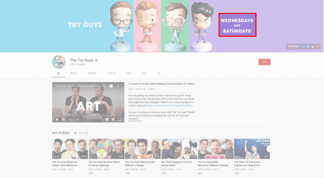This screenshot has height=178, width=324.
Task: Expand description with 자세히 알아보기
Action: point(135,121)
